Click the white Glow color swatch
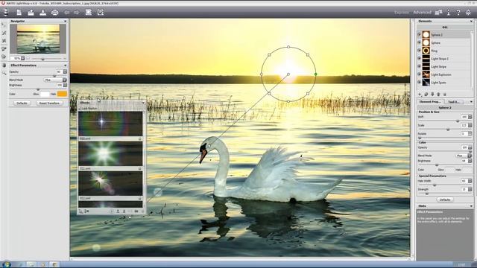Image resolution: width=477 pixels, height=268 pixels. pos(45,94)
